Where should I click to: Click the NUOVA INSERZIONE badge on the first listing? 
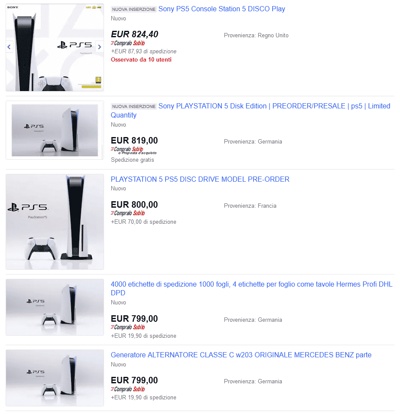click(133, 9)
